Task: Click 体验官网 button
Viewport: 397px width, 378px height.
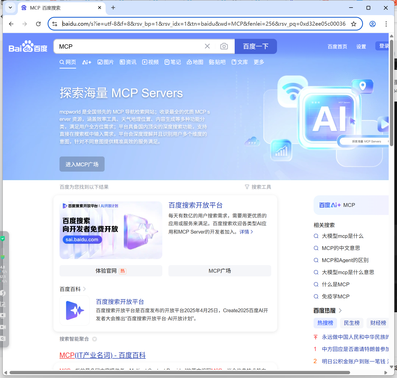Action: 111,271
